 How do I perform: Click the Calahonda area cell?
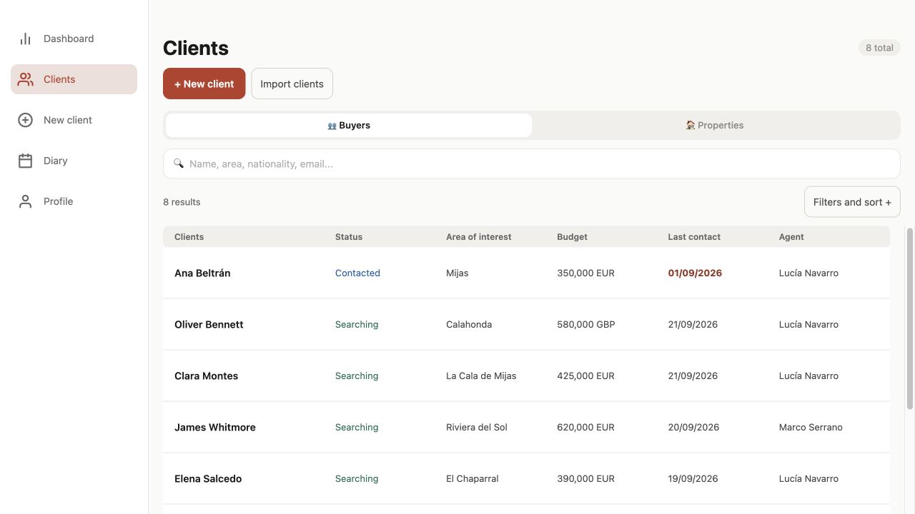[469, 324]
